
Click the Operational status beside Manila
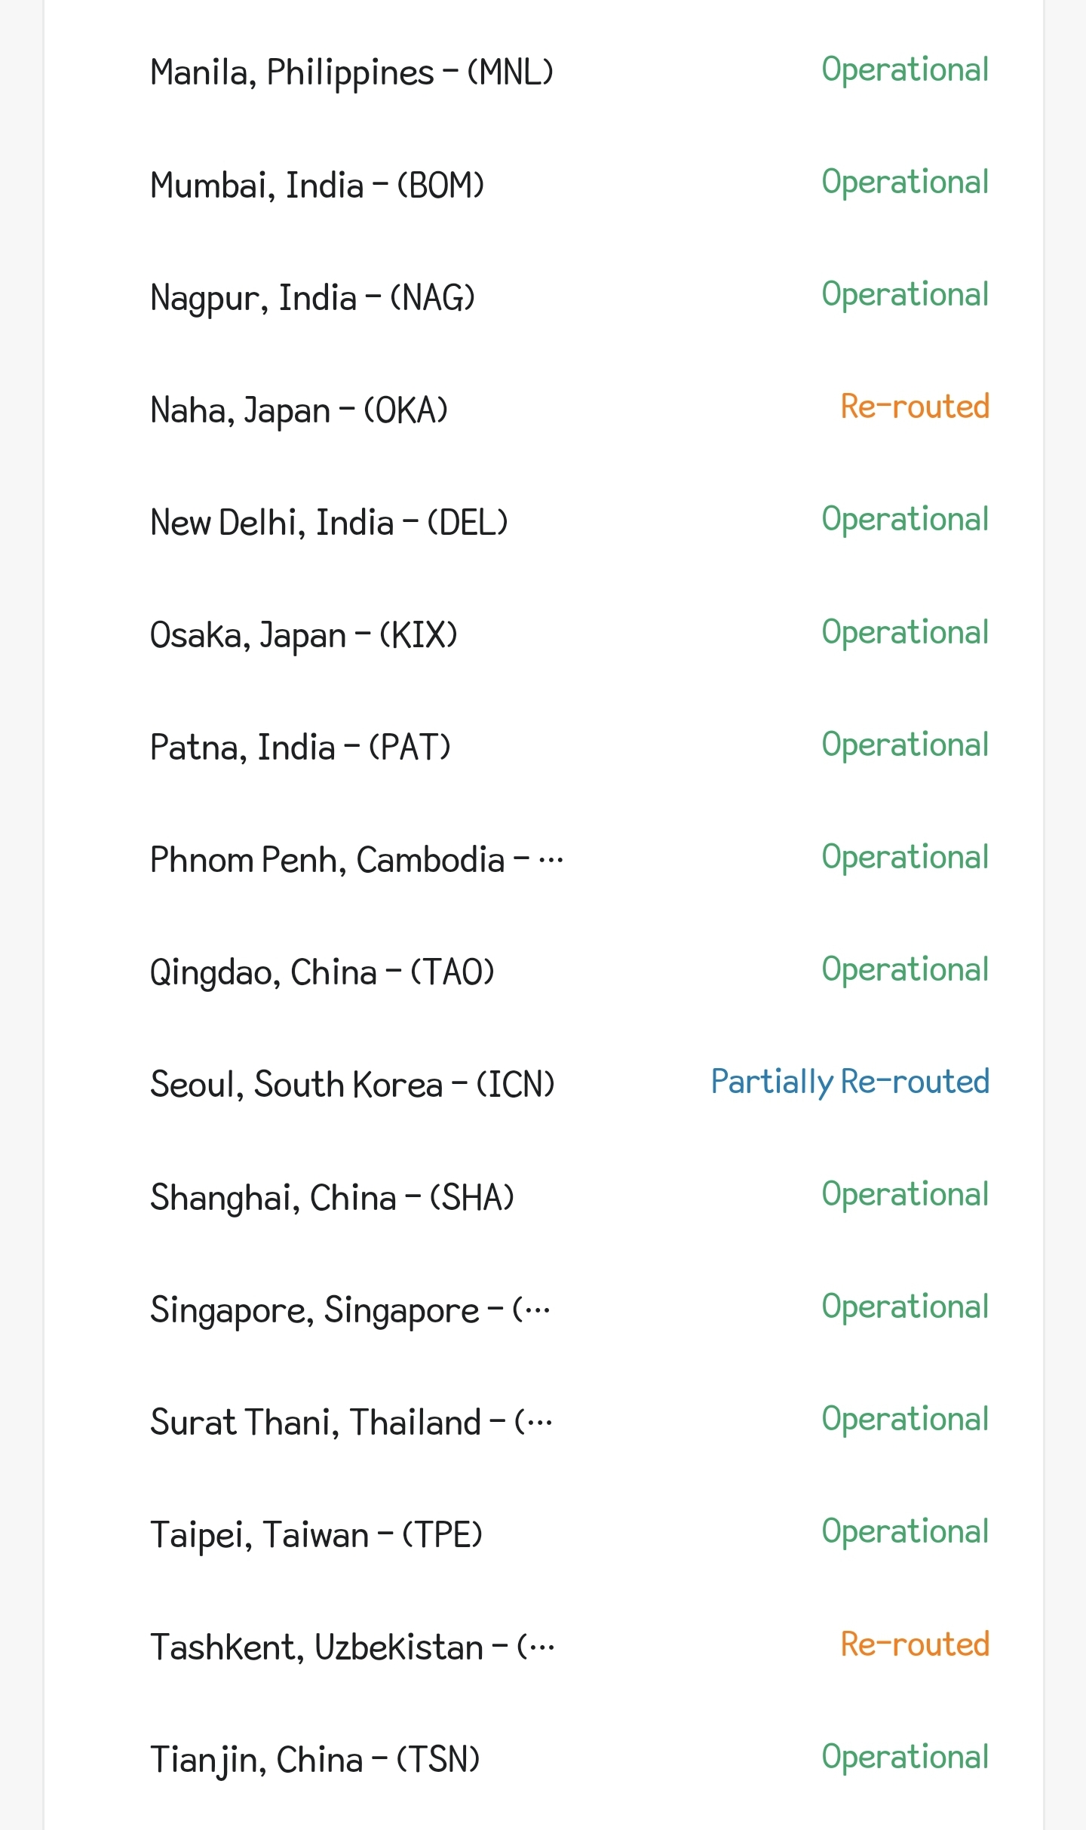904,69
